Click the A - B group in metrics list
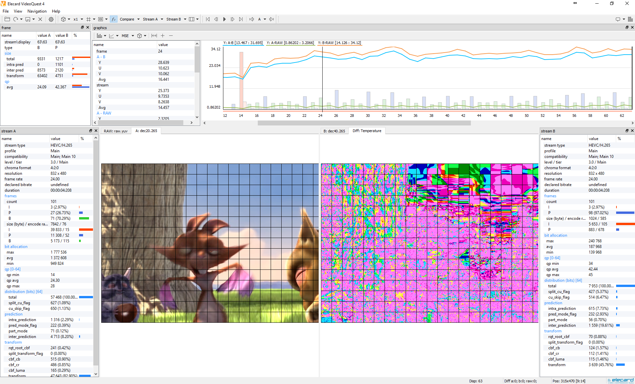This screenshot has width=635, height=384. pos(101,57)
